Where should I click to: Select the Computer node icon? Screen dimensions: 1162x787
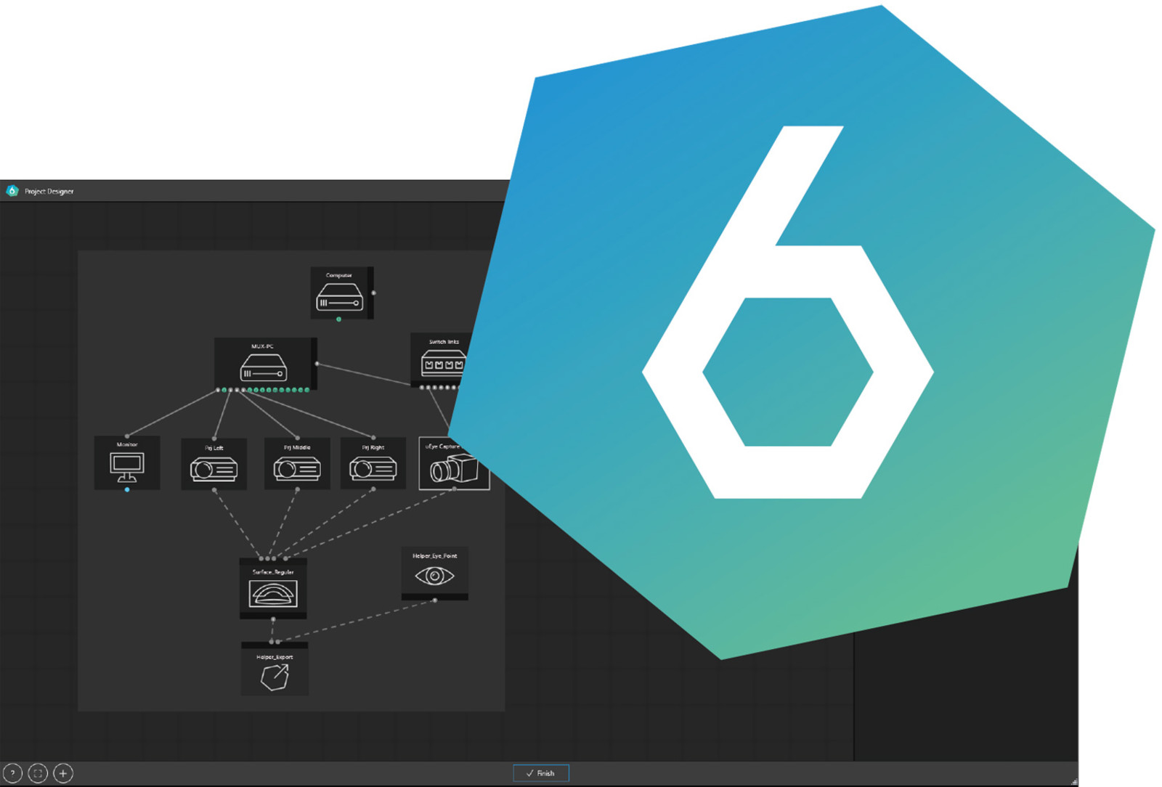click(x=339, y=297)
